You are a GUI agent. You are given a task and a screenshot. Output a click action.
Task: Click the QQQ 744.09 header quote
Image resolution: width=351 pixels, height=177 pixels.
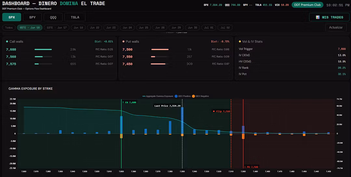pos(233,5)
